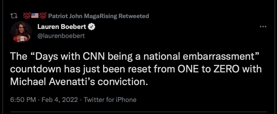277x114 pixels.
Task: Click the verified checkmark badge beside Lauren Boebert
Action: [x=92, y=27]
